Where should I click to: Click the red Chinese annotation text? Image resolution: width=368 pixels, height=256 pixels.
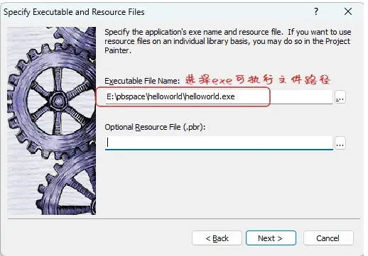(257, 80)
